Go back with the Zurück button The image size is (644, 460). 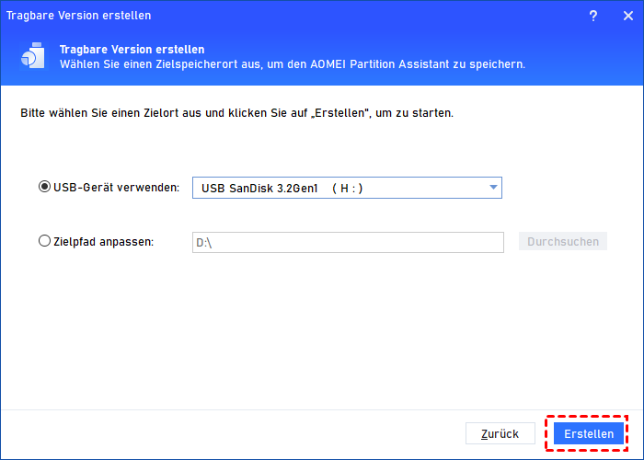coord(500,433)
